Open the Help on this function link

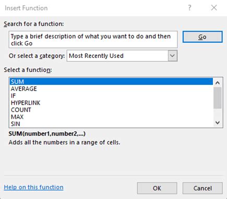(x=33, y=187)
